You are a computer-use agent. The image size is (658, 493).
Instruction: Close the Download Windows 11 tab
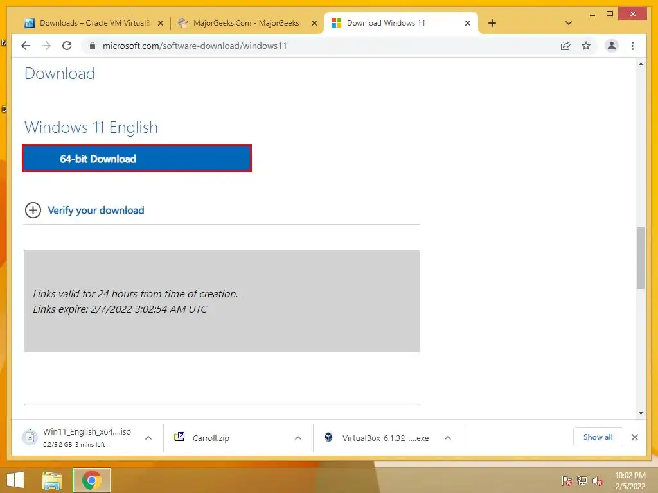coord(468,23)
